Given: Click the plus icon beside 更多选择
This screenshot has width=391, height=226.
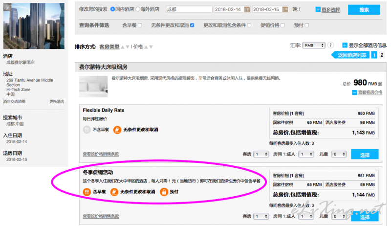Looking at the screenshot, I should point(318,9).
